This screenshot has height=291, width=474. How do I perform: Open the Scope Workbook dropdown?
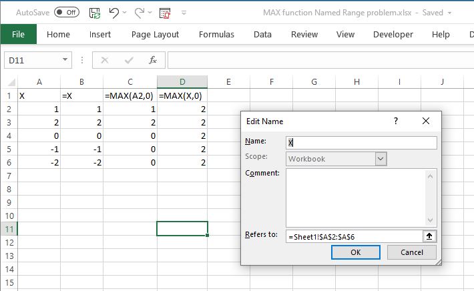(x=381, y=159)
